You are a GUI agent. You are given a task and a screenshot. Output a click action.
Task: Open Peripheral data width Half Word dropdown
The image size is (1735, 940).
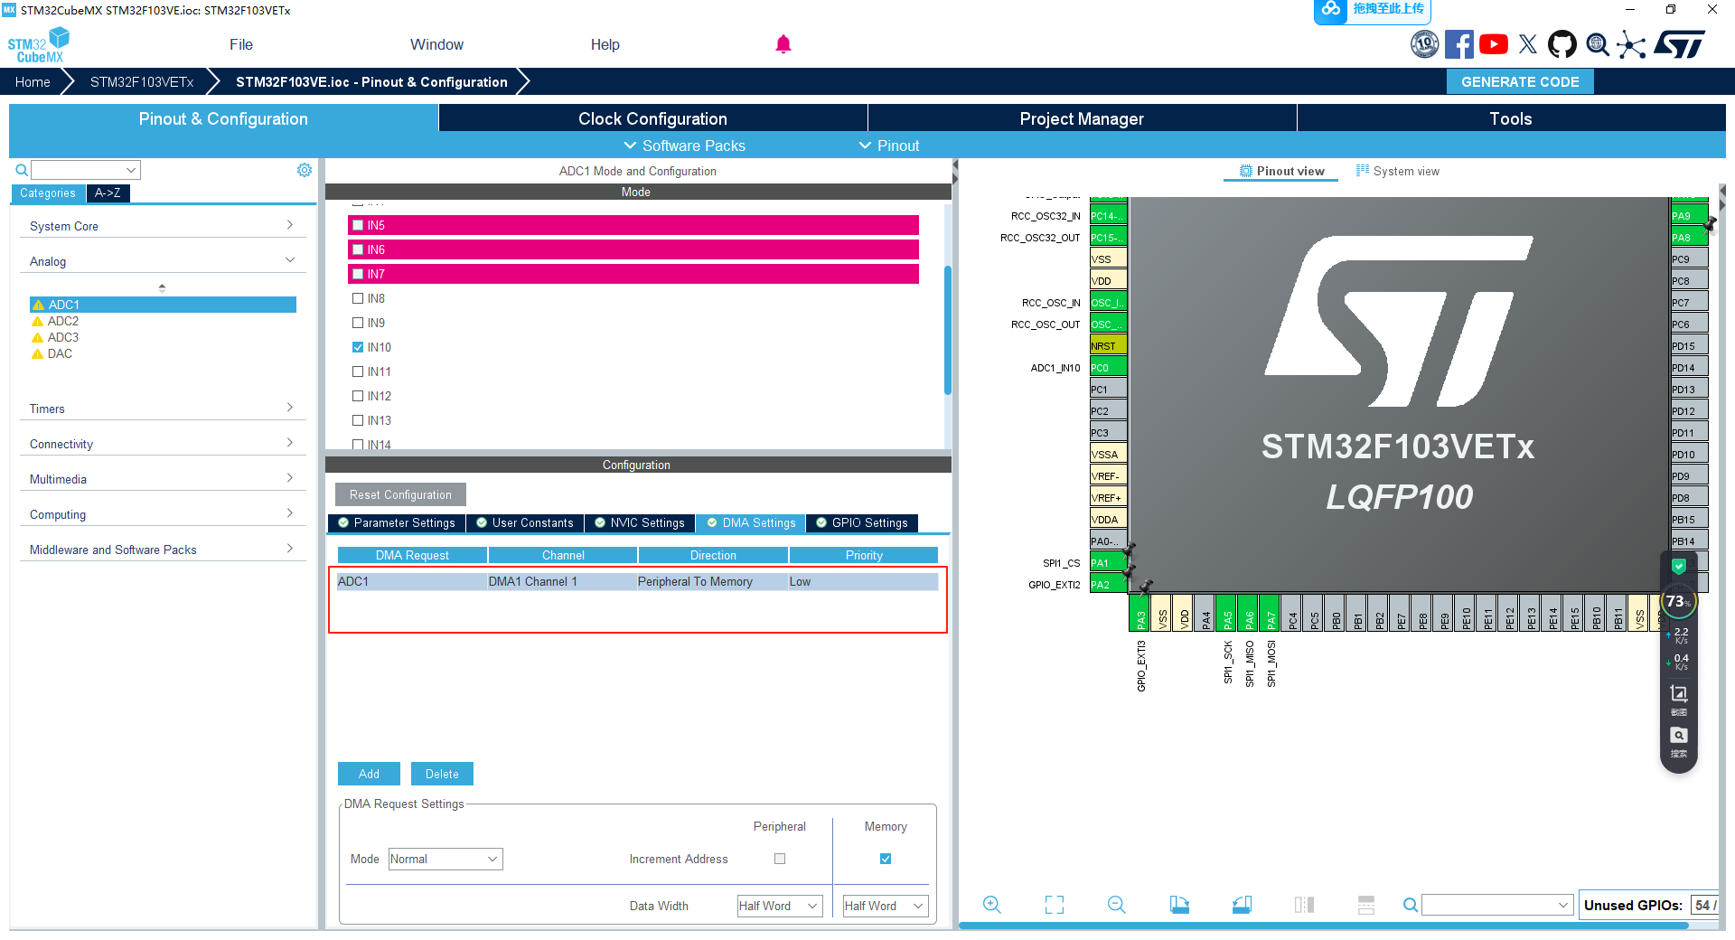tap(780, 906)
